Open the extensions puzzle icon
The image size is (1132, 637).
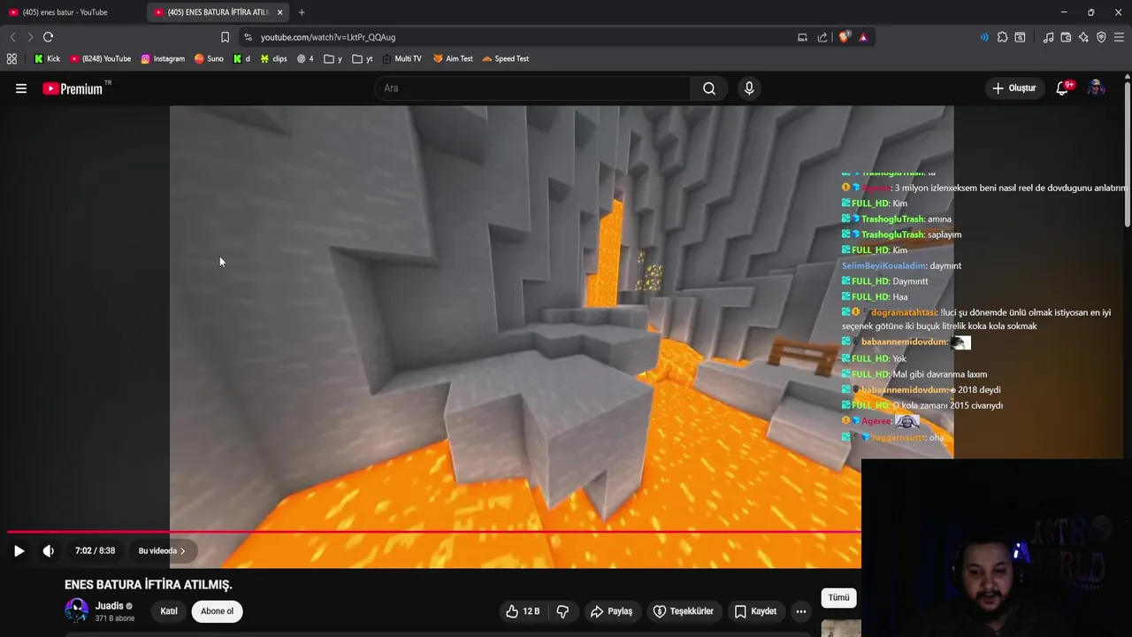[1002, 37]
